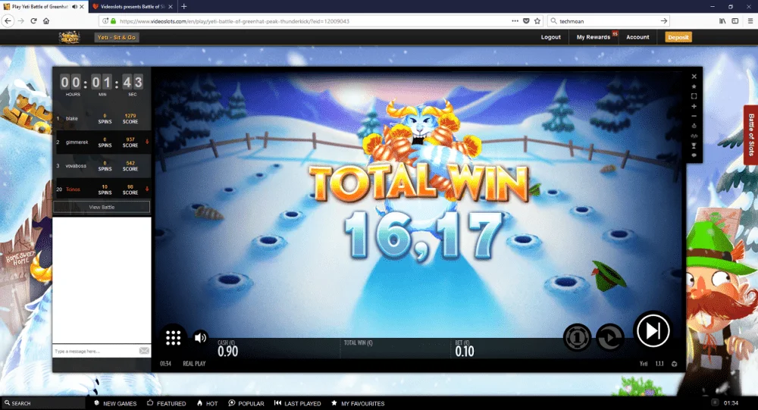Open the Battle of Slots side tab
Viewport: 758px width, 410px height.
click(x=750, y=135)
